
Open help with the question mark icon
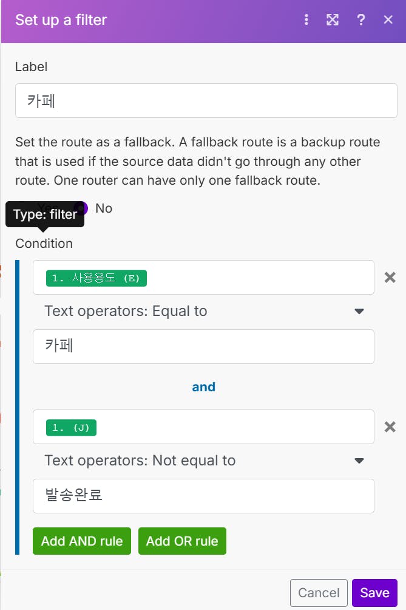[x=361, y=20]
